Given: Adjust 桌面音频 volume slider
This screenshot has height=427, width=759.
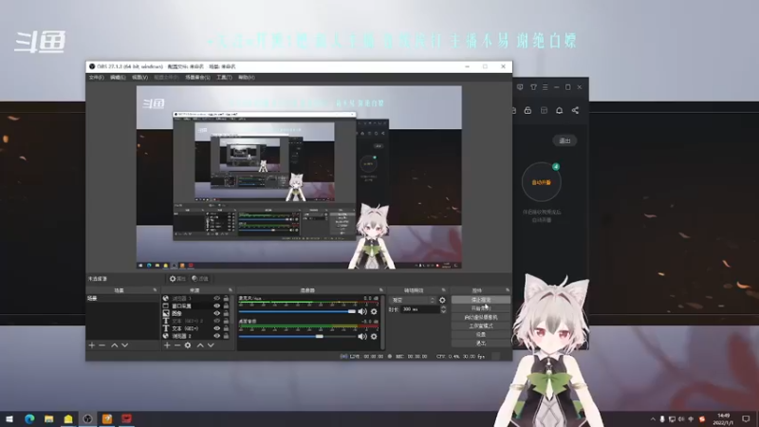Looking at the screenshot, I should pyautogui.click(x=297, y=336).
